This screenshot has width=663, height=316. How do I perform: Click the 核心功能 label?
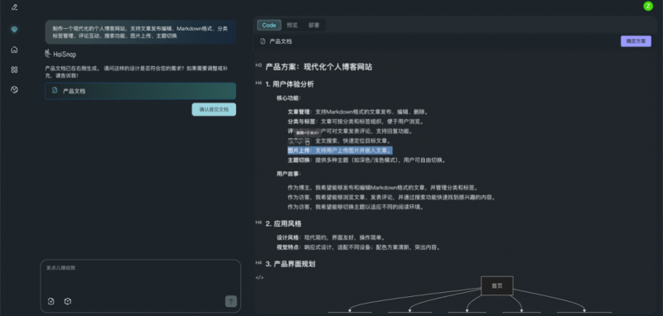point(288,98)
